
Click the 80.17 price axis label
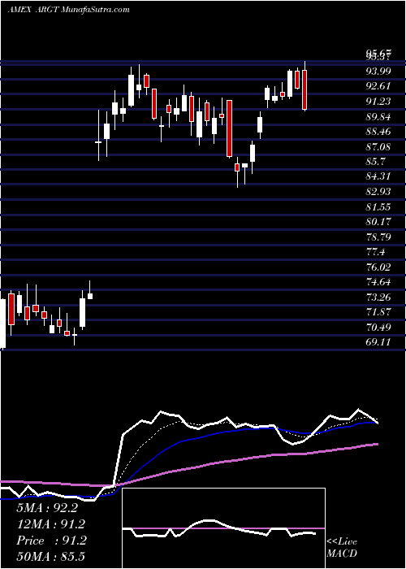pos(378,222)
